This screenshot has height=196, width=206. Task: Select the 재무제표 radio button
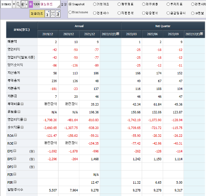pos(119,4)
